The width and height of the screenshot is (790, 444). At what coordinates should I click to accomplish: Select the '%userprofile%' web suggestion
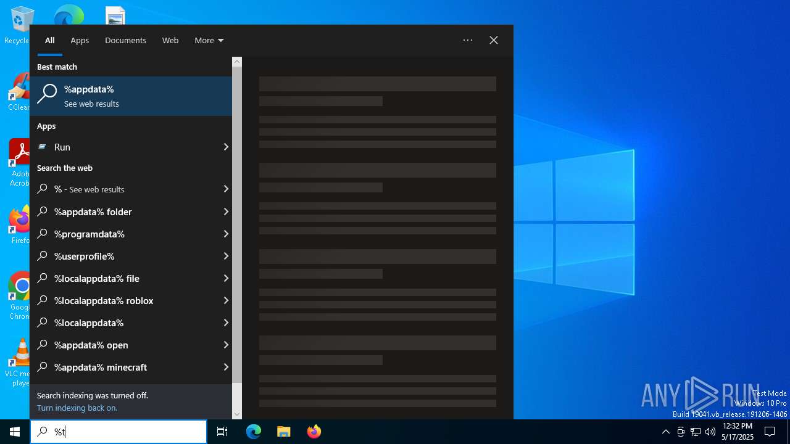click(x=125, y=256)
